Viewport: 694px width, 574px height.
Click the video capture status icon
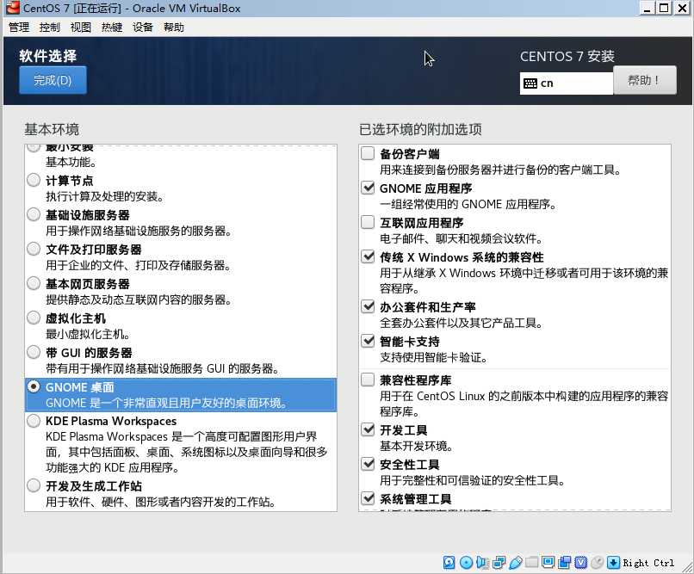(564, 562)
